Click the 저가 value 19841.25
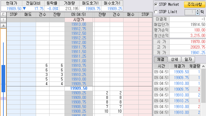The width and height of the screenshot is (206, 116). click(x=198, y=53)
